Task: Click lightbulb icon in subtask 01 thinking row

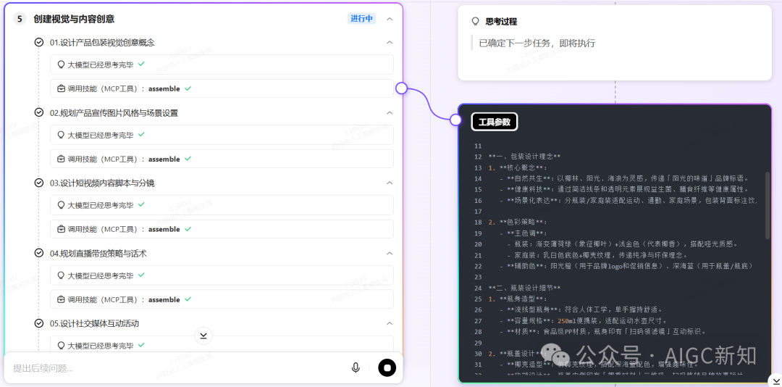Action: click(62, 64)
